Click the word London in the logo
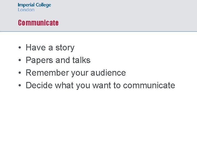 tap(26, 10)
